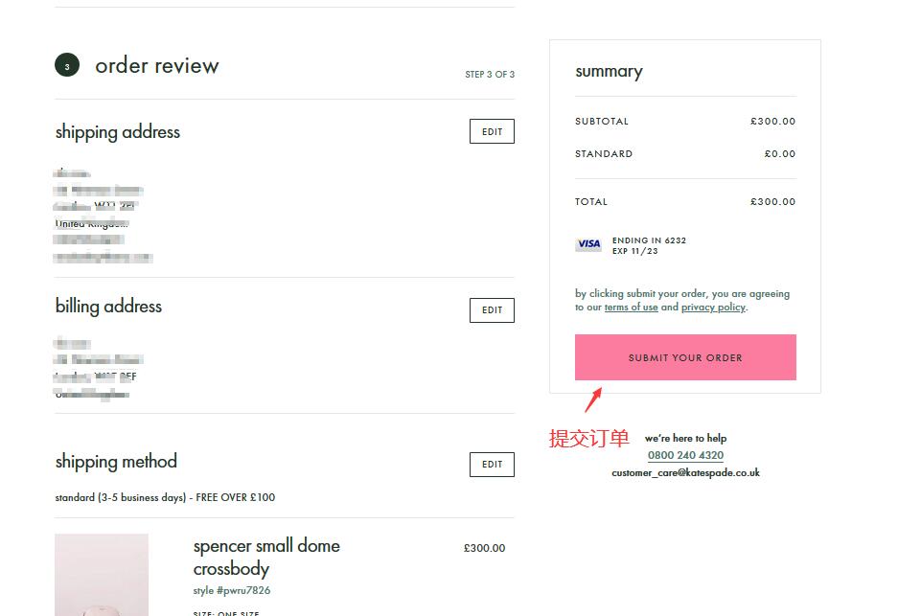Click the shipping method heading
Image resolution: width=898 pixels, height=616 pixels.
(x=116, y=462)
